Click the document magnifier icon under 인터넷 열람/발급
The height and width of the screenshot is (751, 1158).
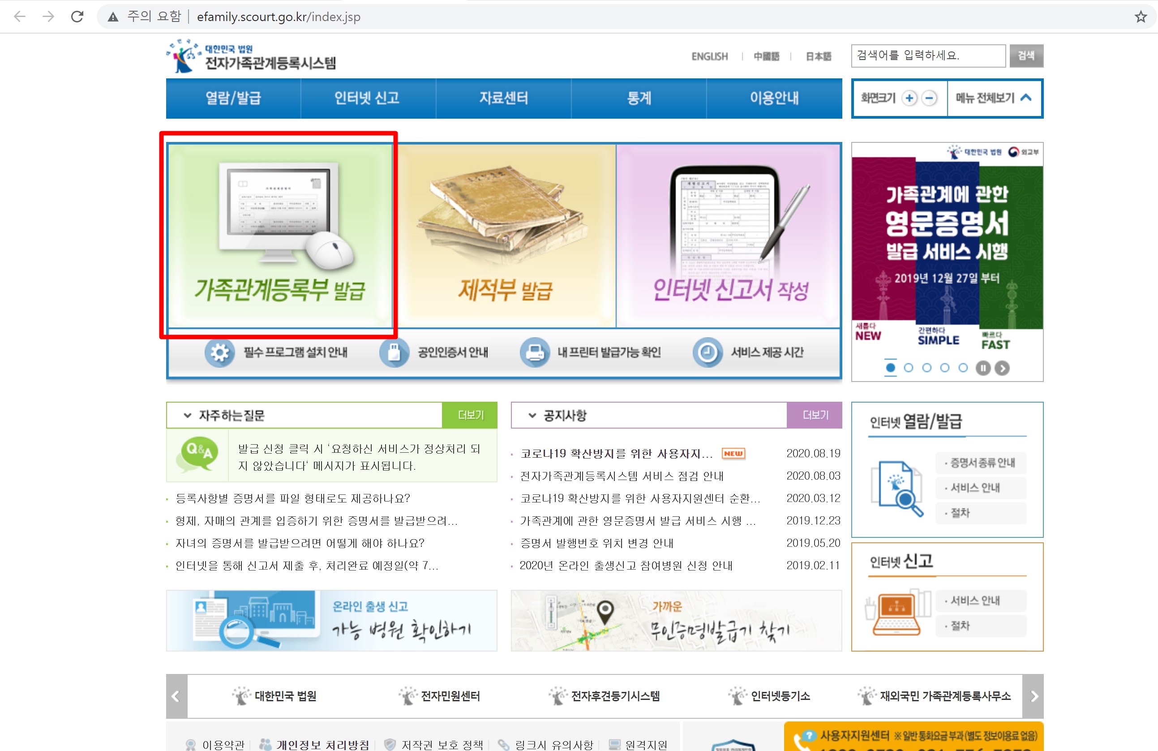point(897,488)
